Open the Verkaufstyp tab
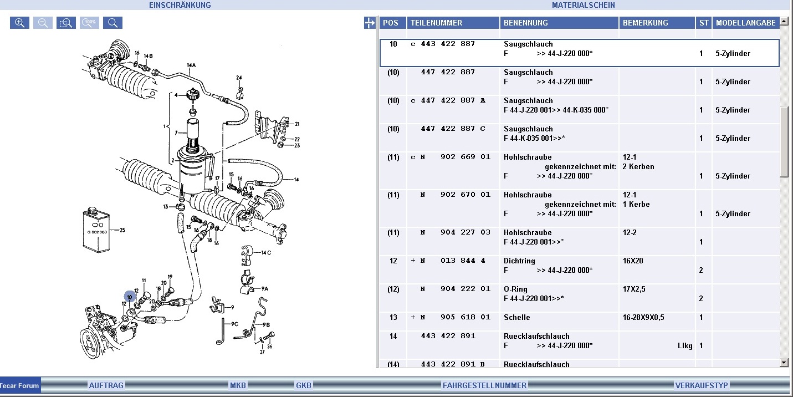793x397 pixels. tap(701, 385)
